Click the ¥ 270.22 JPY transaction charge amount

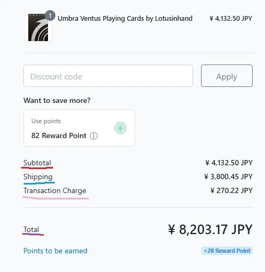point(231,190)
